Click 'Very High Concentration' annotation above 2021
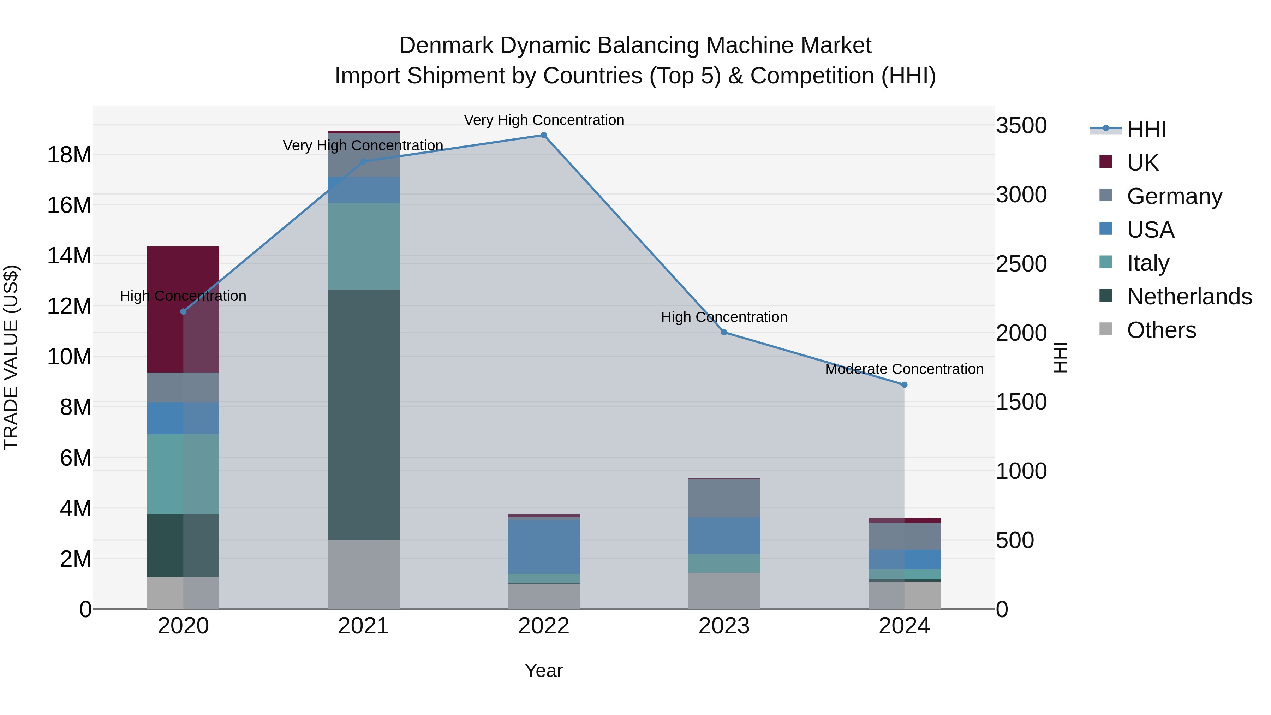Viewport: 1271px width, 715px height. pyautogui.click(x=363, y=145)
